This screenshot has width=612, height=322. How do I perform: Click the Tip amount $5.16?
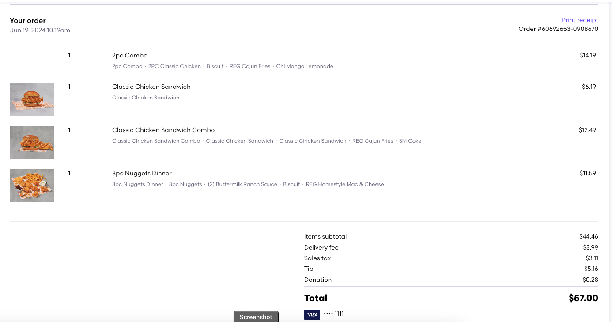(591, 269)
